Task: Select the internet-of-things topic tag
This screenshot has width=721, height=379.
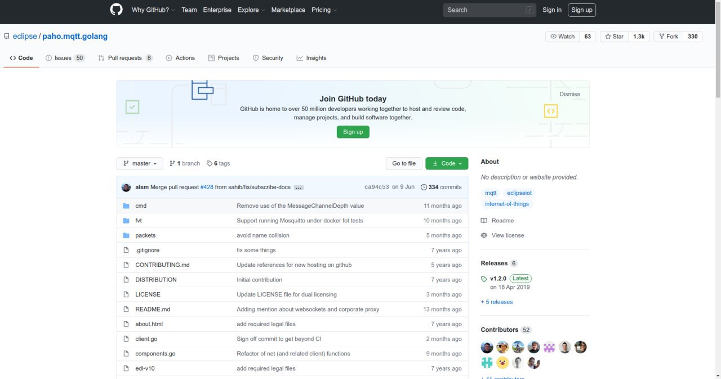Action: tap(507, 204)
